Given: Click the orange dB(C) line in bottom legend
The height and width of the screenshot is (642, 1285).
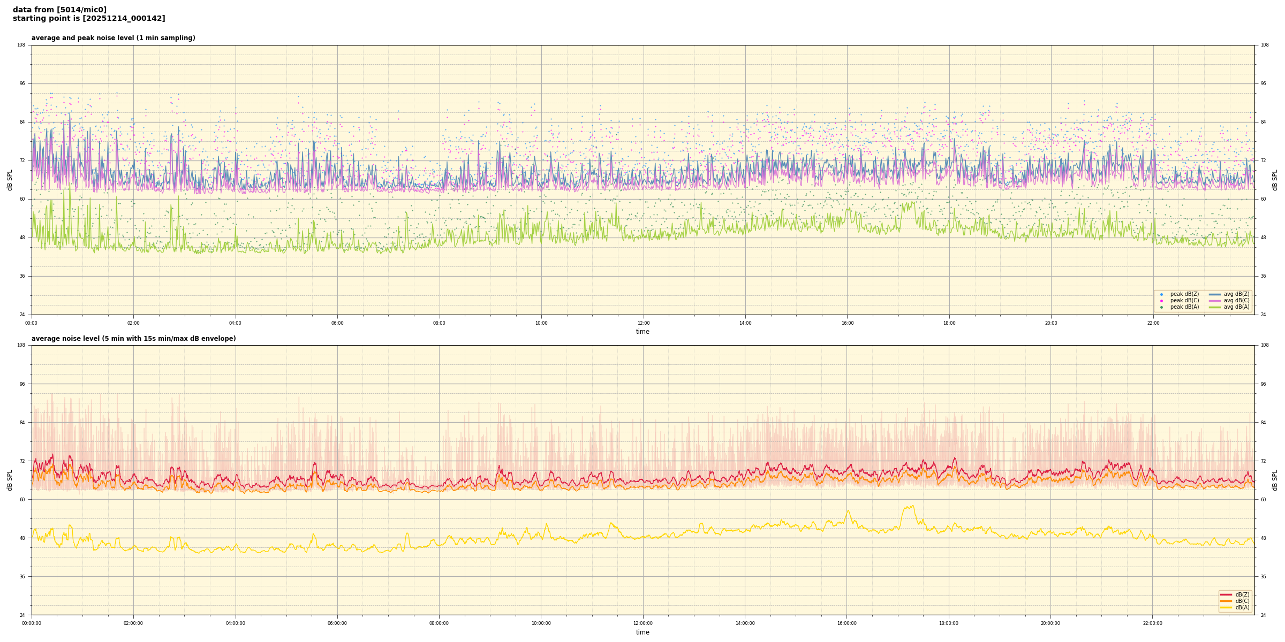Looking at the screenshot, I should point(1226,601).
